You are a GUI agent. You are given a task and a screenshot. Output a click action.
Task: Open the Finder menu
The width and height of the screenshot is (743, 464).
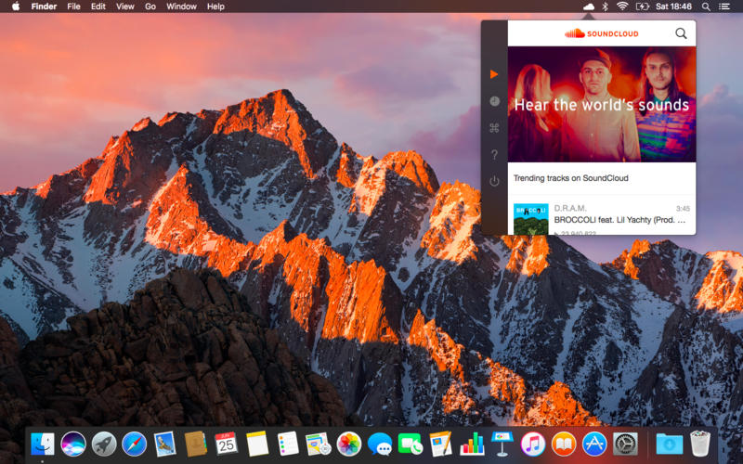pyautogui.click(x=44, y=6)
